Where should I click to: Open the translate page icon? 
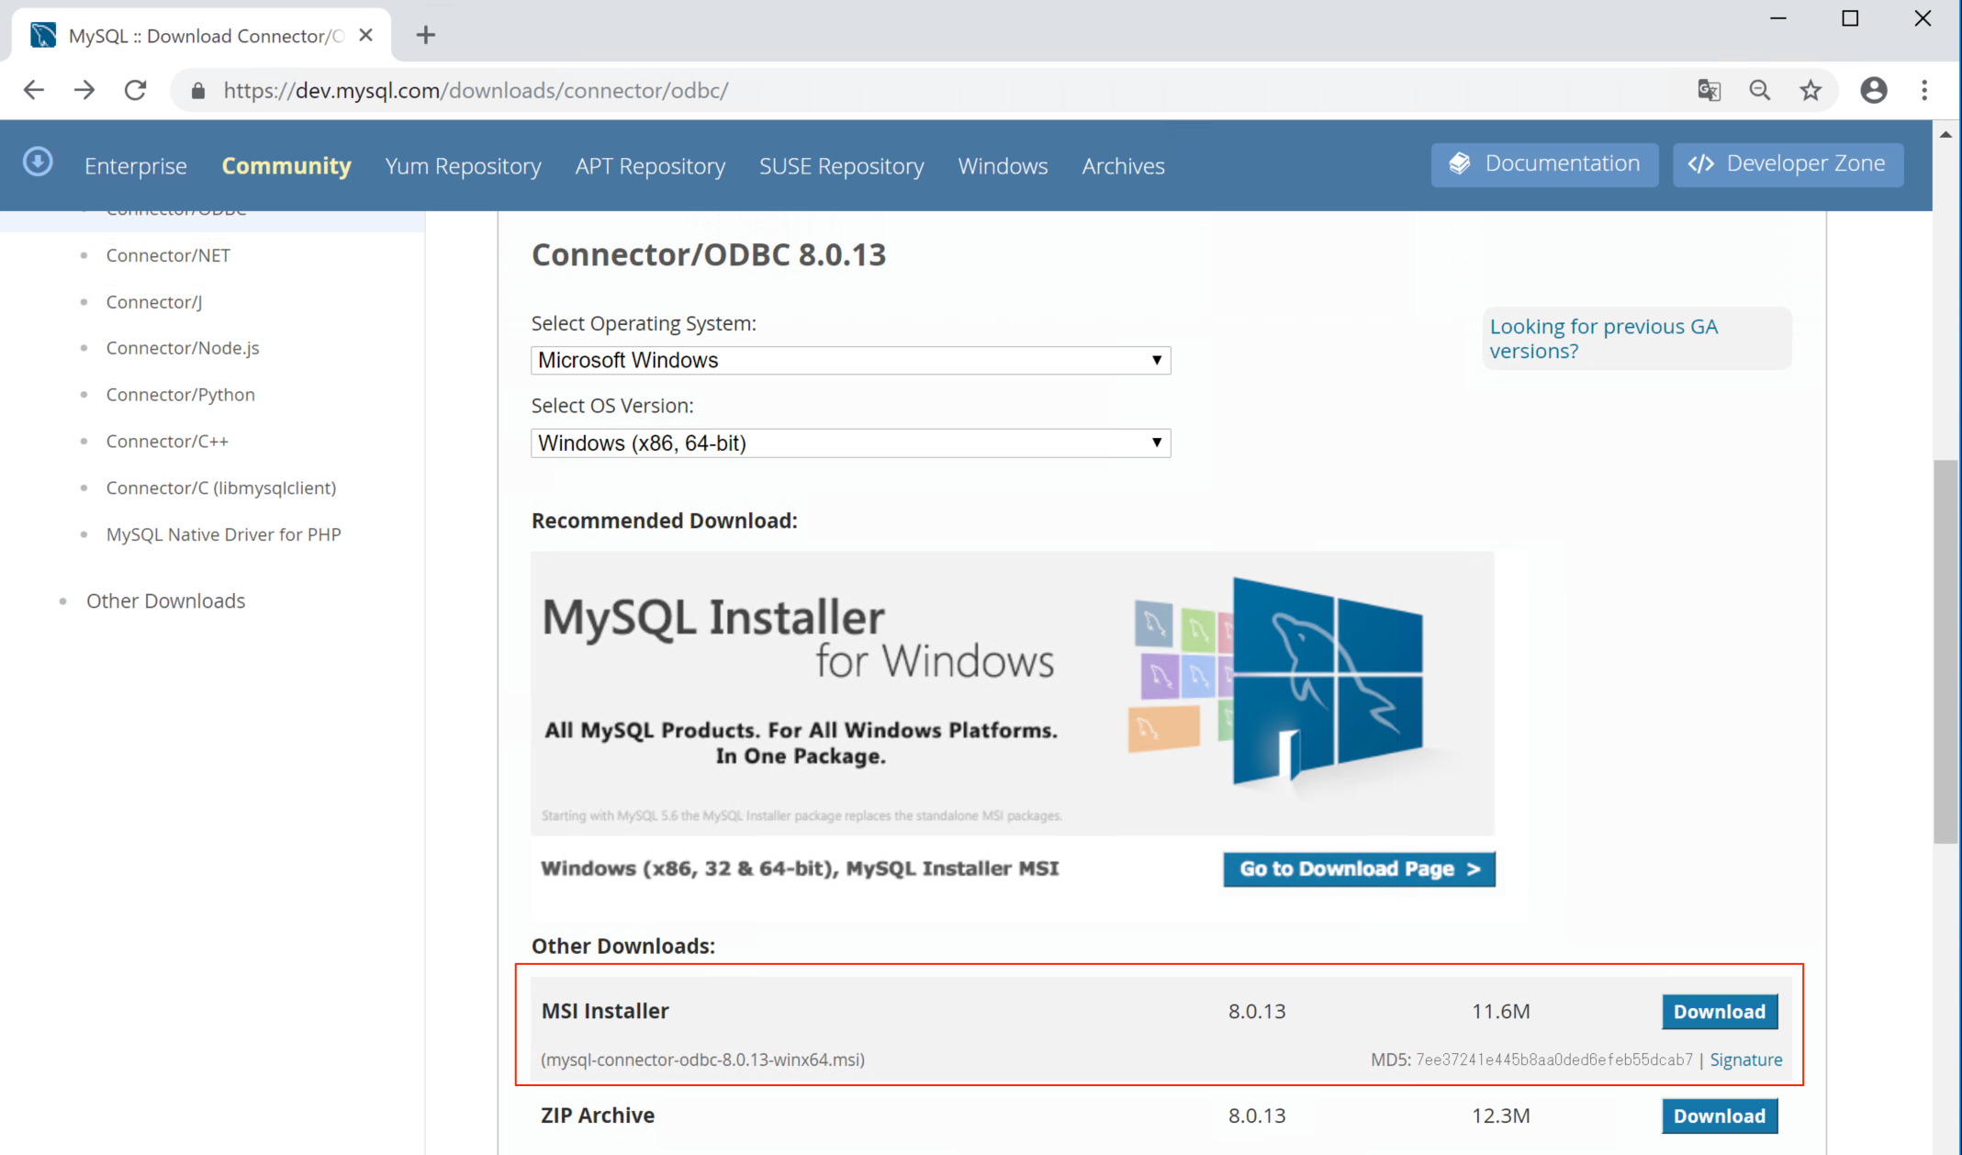(1709, 90)
